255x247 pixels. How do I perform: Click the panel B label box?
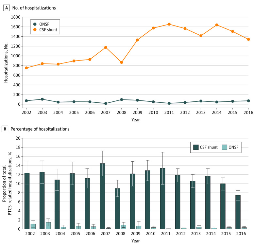pyautogui.click(x=5, y=129)
